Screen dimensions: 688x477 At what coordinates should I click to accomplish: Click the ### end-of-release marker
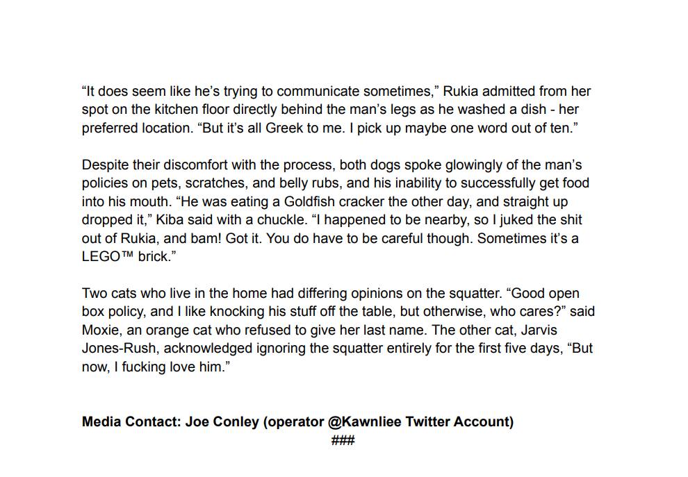point(343,441)
